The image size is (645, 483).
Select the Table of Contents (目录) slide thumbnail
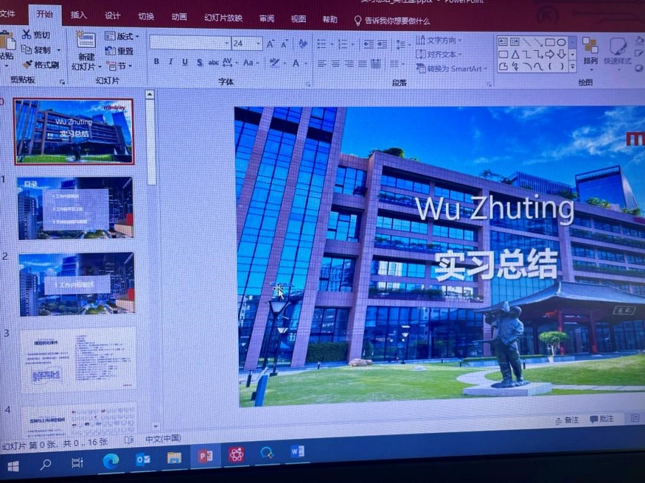pyautogui.click(x=76, y=208)
